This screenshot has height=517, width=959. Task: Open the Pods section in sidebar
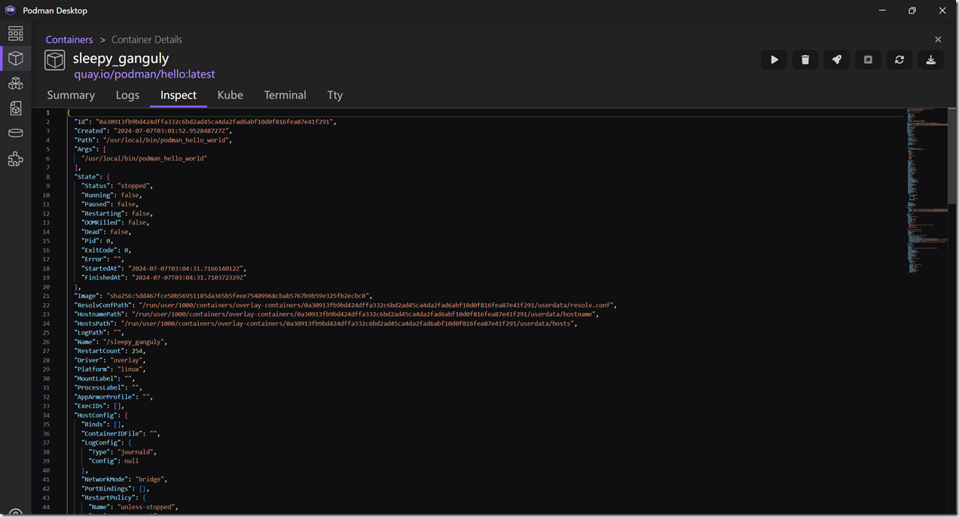(x=16, y=84)
